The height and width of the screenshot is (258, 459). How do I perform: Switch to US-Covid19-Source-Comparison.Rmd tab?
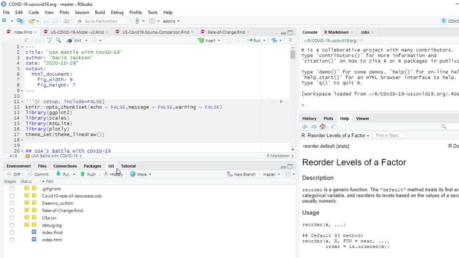pyautogui.click(x=156, y=32)
